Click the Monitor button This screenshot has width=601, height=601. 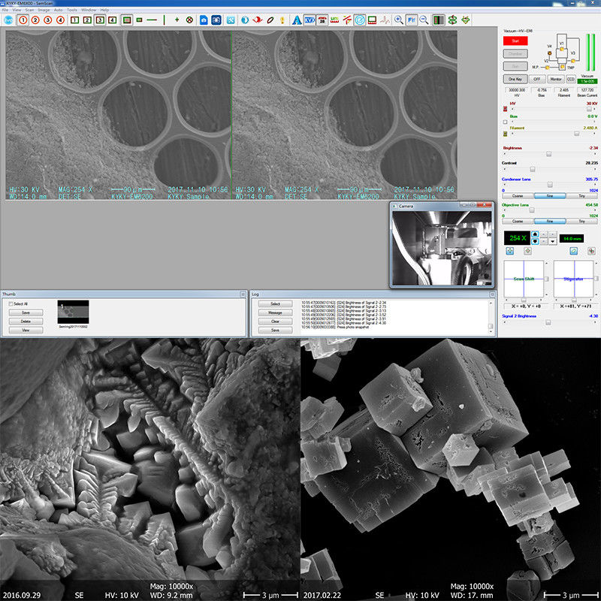tap(555, 79)
